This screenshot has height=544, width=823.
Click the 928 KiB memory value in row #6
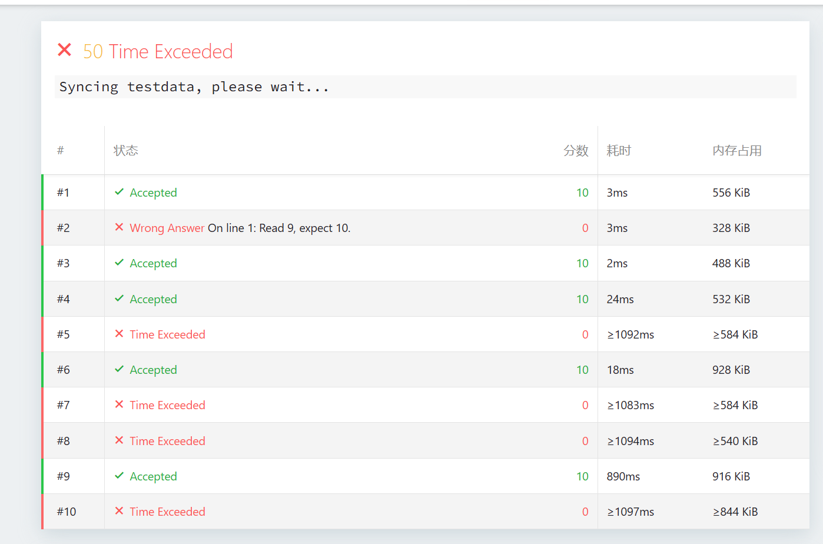(731, 370)
